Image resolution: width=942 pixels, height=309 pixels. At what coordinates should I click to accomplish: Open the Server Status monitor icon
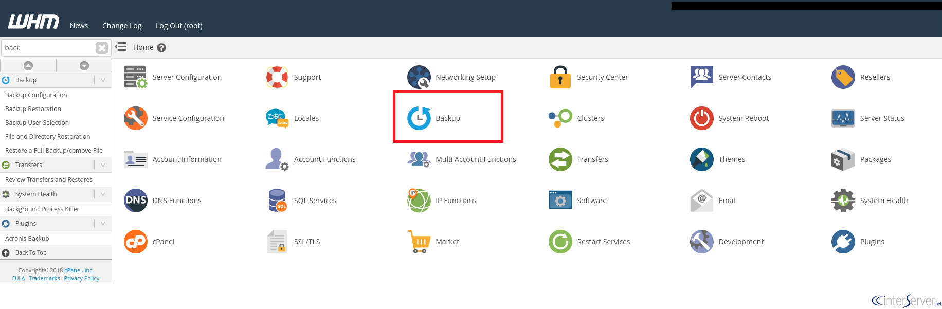tap(843, 118)
